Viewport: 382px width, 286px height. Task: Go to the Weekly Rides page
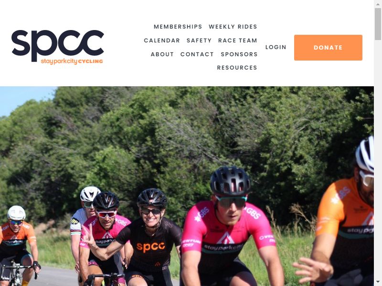(x=233, y=27)
